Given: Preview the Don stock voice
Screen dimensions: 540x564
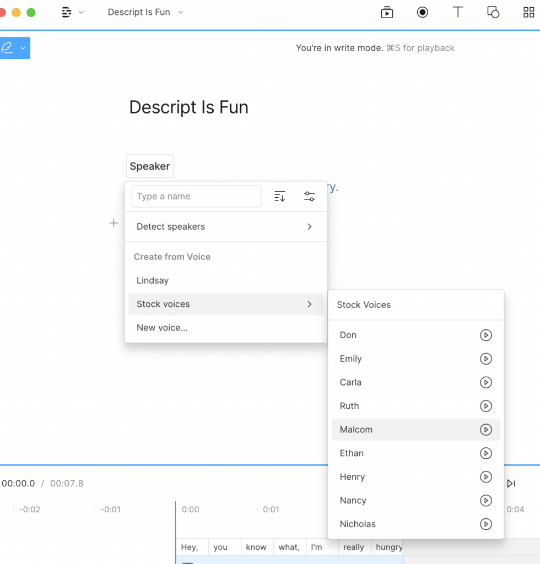Looking at the screenshot, I should point(485,335).
